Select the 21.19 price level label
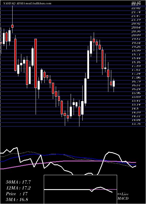 tap(136, 20)
